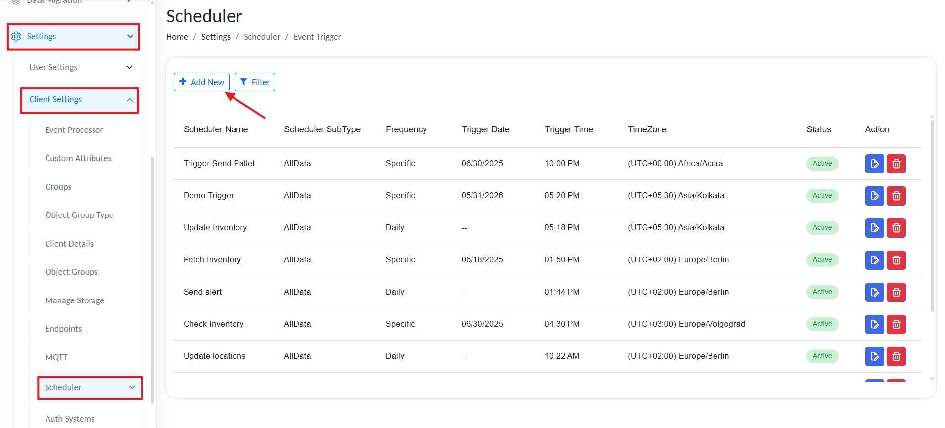Edit the Trigger Send Pallet scheduler

pyautogui.click(x=874, y=164)
